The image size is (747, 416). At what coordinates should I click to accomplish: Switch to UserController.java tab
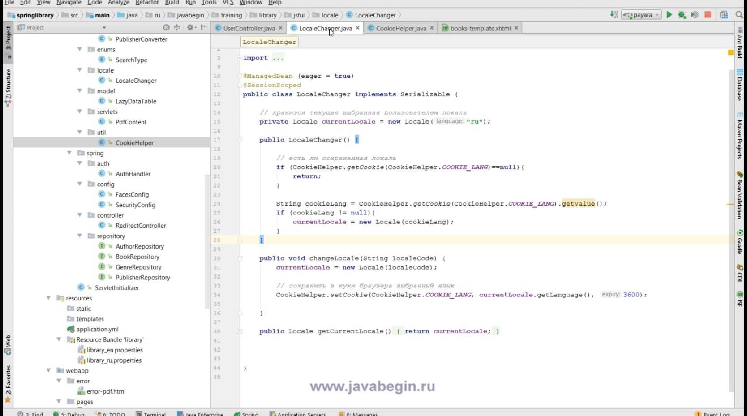[x=249, y=28]
